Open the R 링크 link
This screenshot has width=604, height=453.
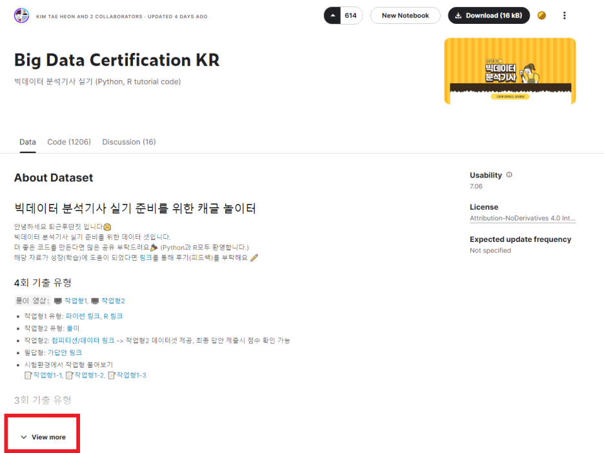tap(114, 316)
